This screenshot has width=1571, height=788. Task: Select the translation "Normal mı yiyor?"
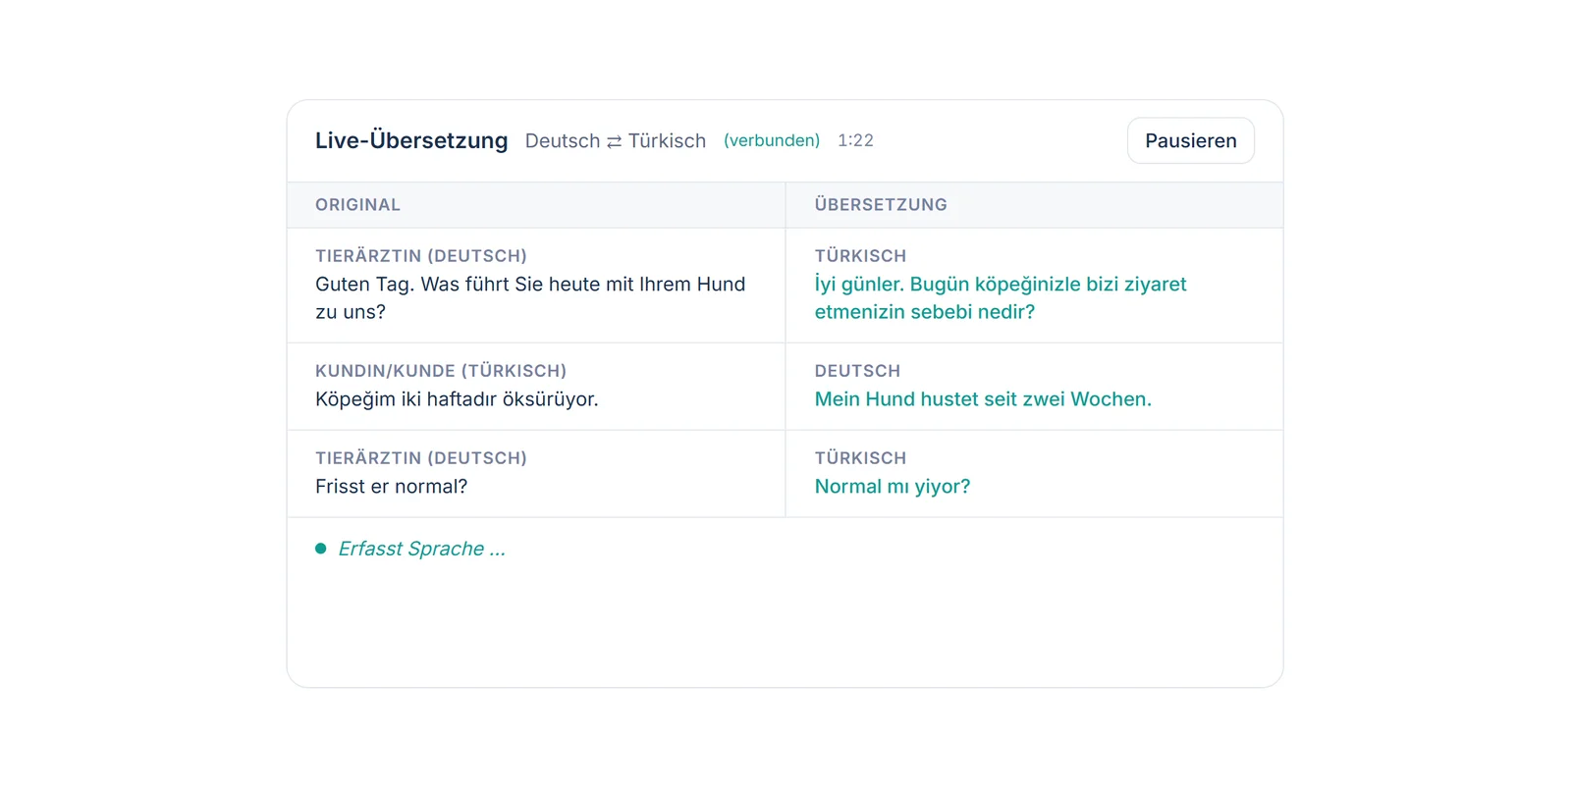(x=893, y=487)
